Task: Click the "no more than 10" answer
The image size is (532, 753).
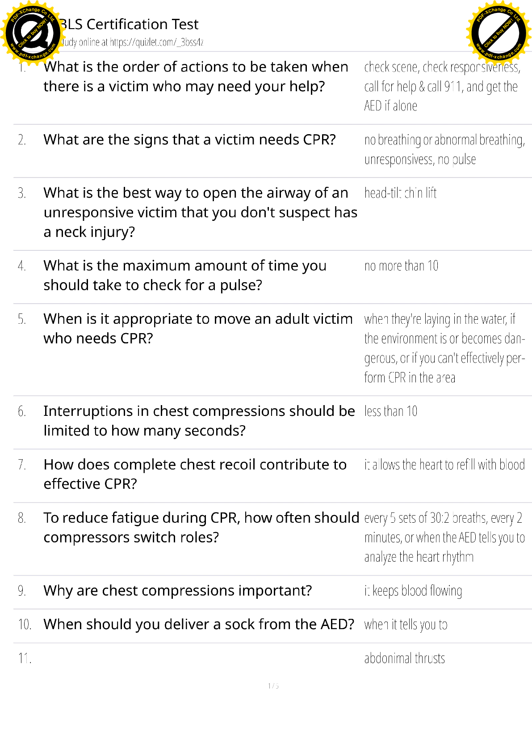Action: coord(401,266)
